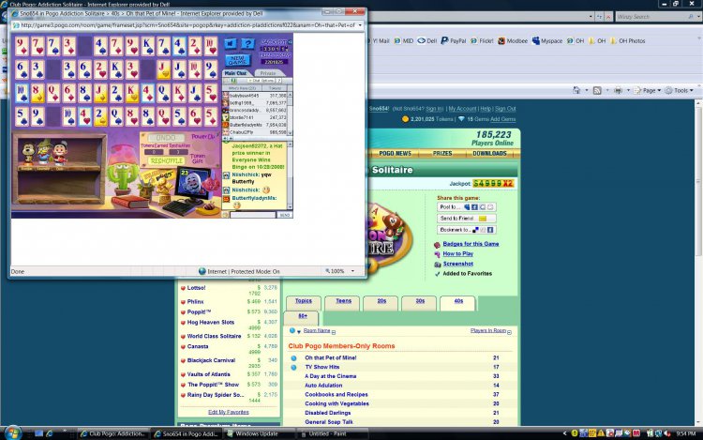703x440 pixels.
Task: Start a New Game in Addiction Solitaire
Action: [237, 60]
